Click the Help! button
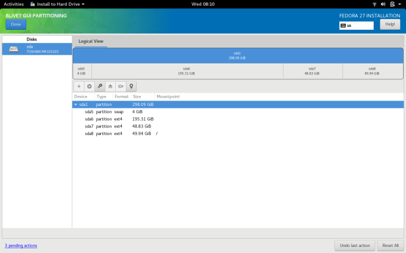The width and height of the screenshot is (406, 253). tap(390, 24)
